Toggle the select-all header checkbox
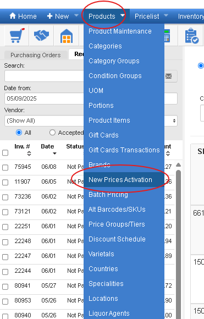This screenshot has height=319, width=204. [5, 153]
